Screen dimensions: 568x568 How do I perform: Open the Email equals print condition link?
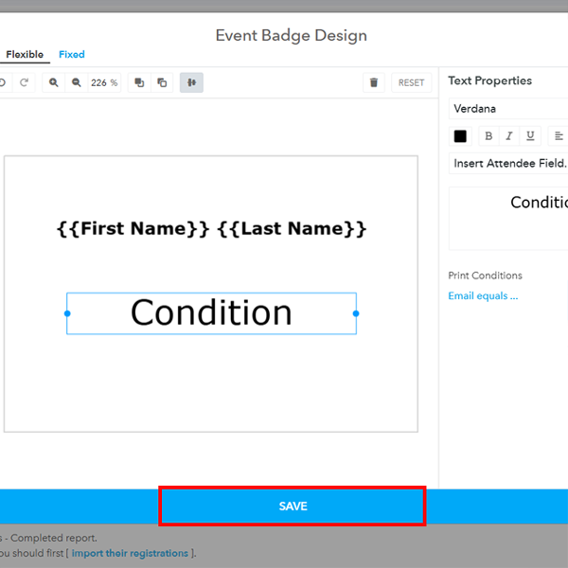click(483, 296)
